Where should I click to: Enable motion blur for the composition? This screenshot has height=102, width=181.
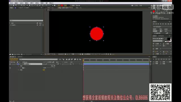(72, 59)
